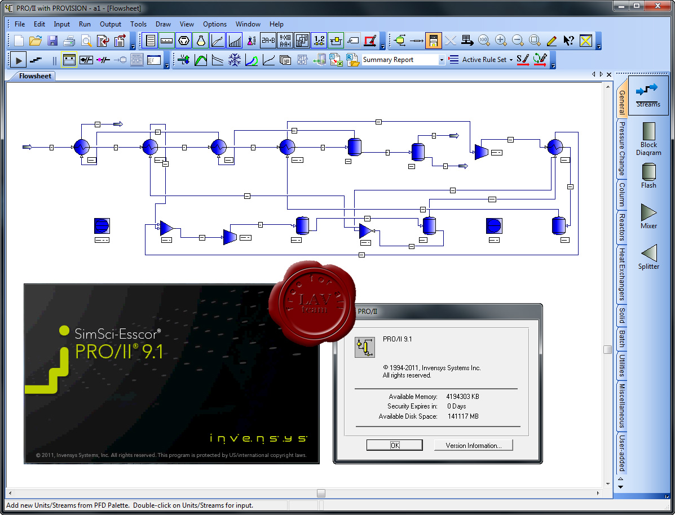This screenshot has height=515, width=675.
Task: Open the Options menu
Action: point(215,24)
